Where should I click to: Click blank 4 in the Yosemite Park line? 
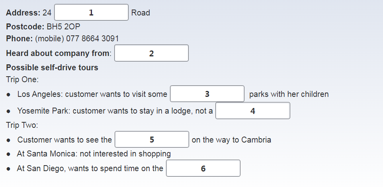(x=252, y=111)
